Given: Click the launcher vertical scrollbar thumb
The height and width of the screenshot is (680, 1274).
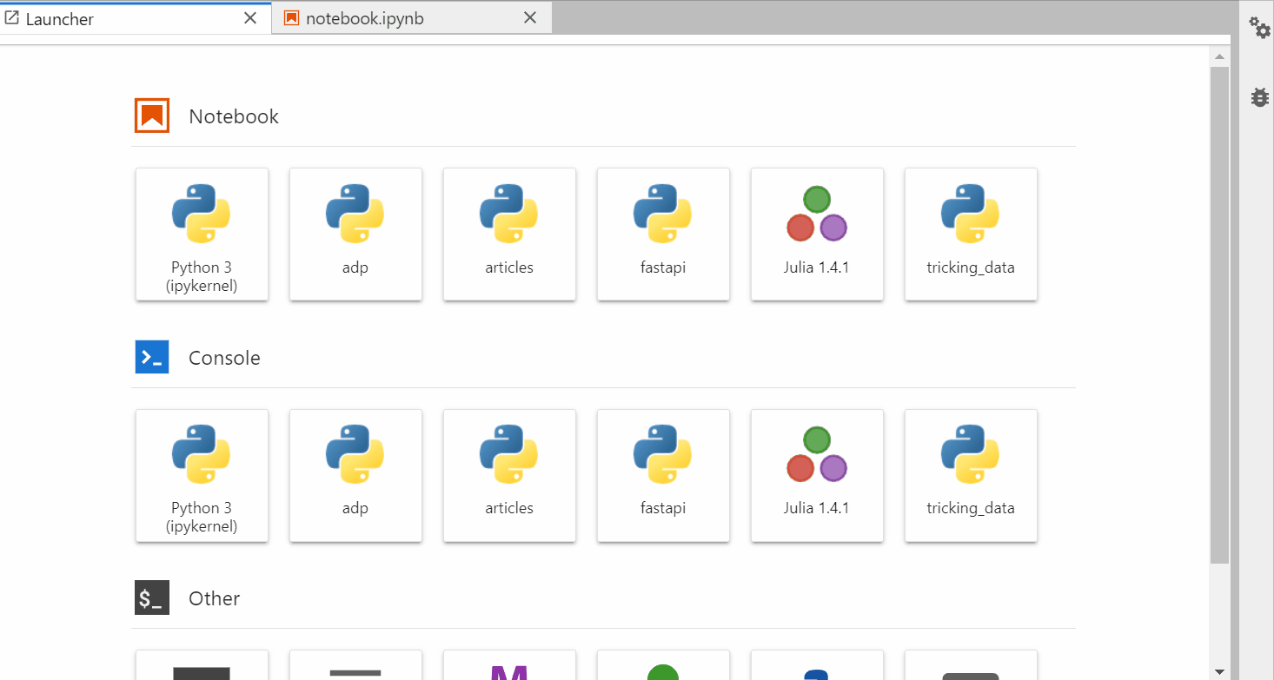Looking at the screenshot, I should point(1219,314).
